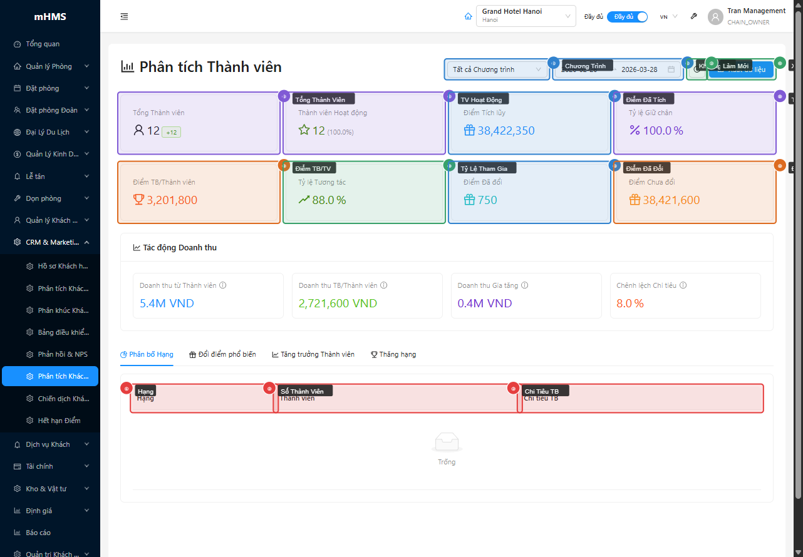Click the calendar icon in the date range picker

pos(671,69)
